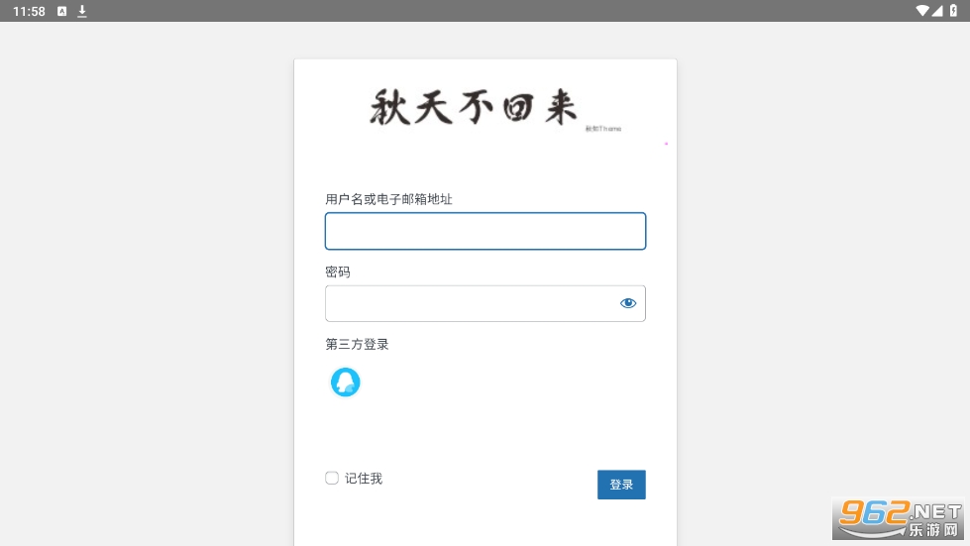Click the 第三方登录 label text

pyautogui.click(x=357, y=345)
